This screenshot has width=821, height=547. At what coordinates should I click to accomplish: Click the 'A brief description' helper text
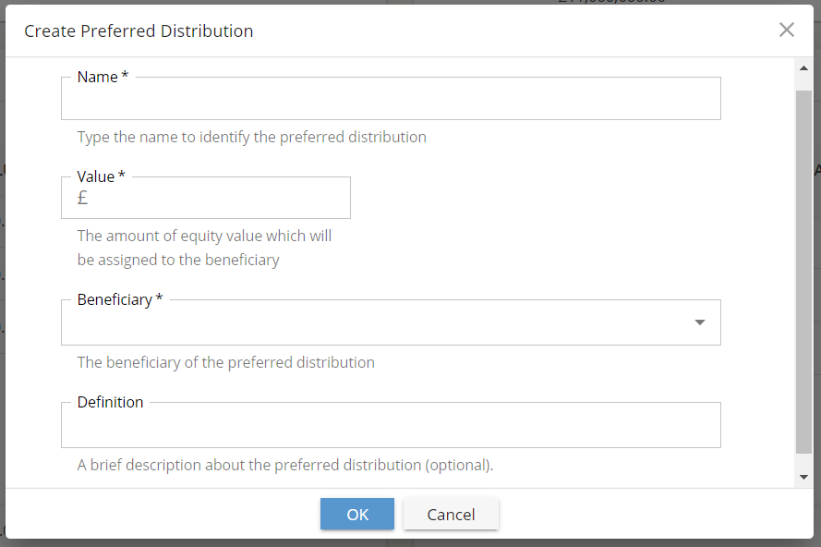pos(285,466)
